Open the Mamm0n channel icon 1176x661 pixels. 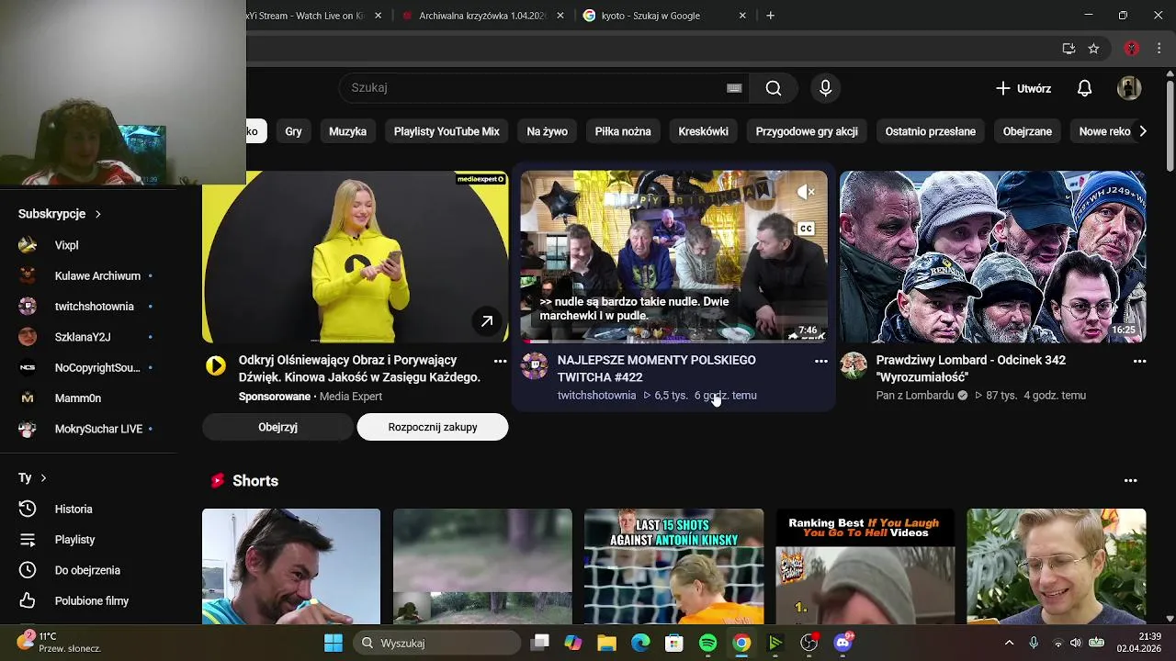28,398
